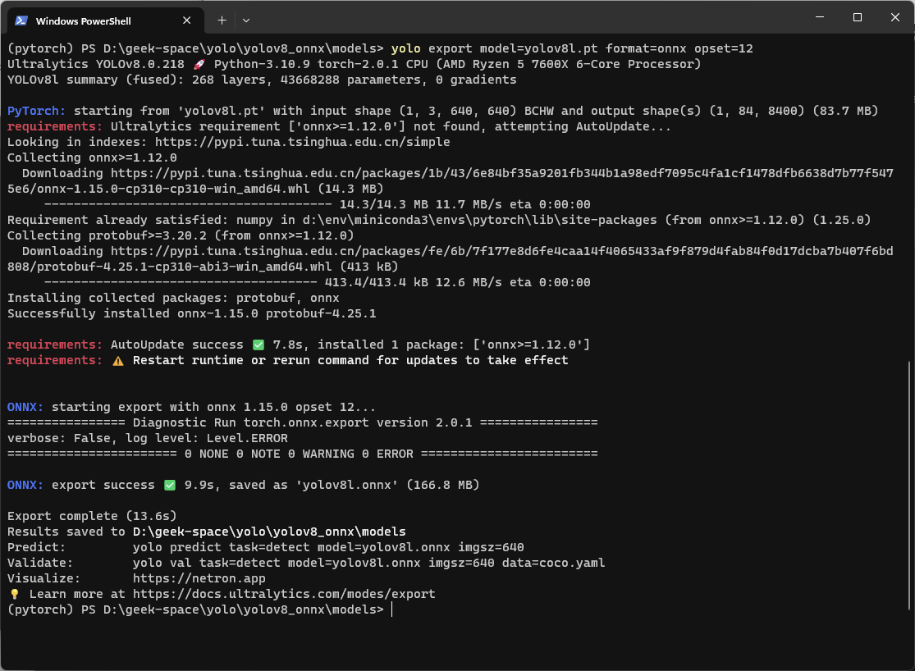915x671 pixels.
Task: Click the PowerShell icon in the tab
Action: tap(21, 21)
